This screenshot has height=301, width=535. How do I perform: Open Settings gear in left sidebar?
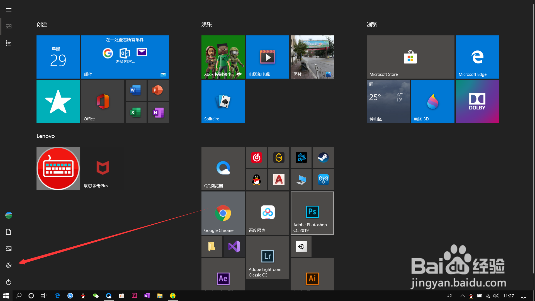click(9, 265)
